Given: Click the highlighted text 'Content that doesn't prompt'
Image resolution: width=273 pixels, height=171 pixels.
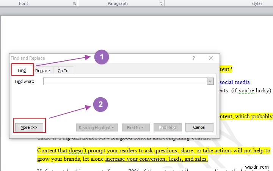Looking at the screenshot, I should (72, 150).
